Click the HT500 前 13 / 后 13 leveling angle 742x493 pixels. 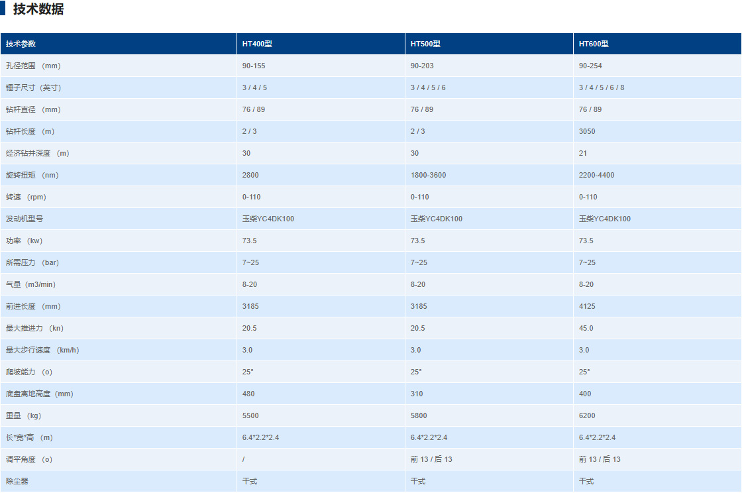click(431, 459)
